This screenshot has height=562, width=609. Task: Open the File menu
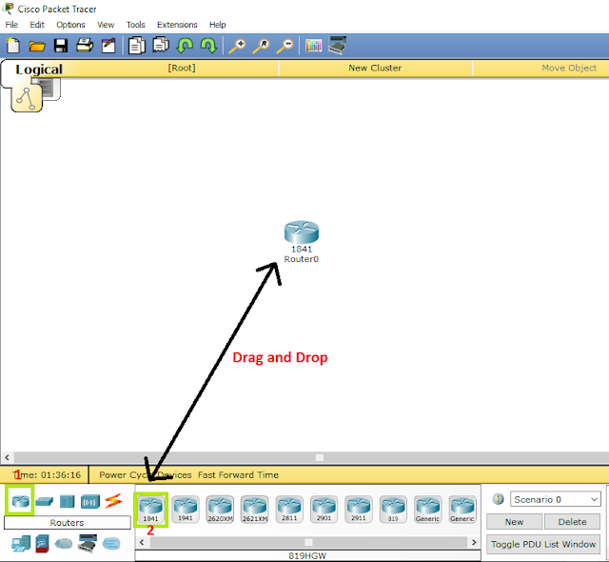coord(11,25)
